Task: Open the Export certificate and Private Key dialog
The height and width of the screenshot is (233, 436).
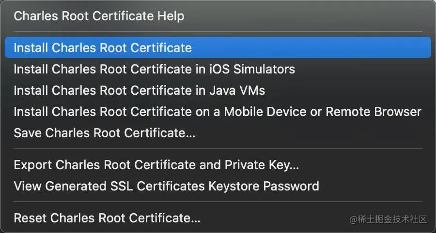Action: pos(218,165)
